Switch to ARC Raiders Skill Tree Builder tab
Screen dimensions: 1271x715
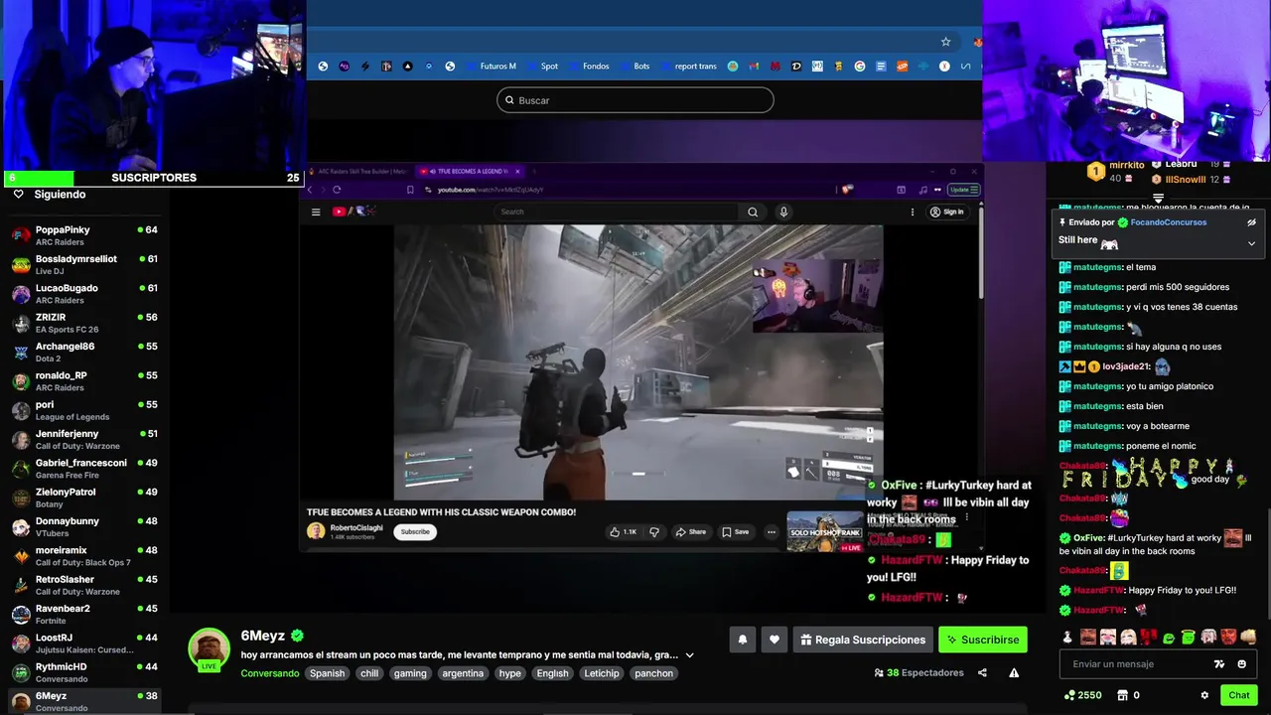(x=357, y=172)
